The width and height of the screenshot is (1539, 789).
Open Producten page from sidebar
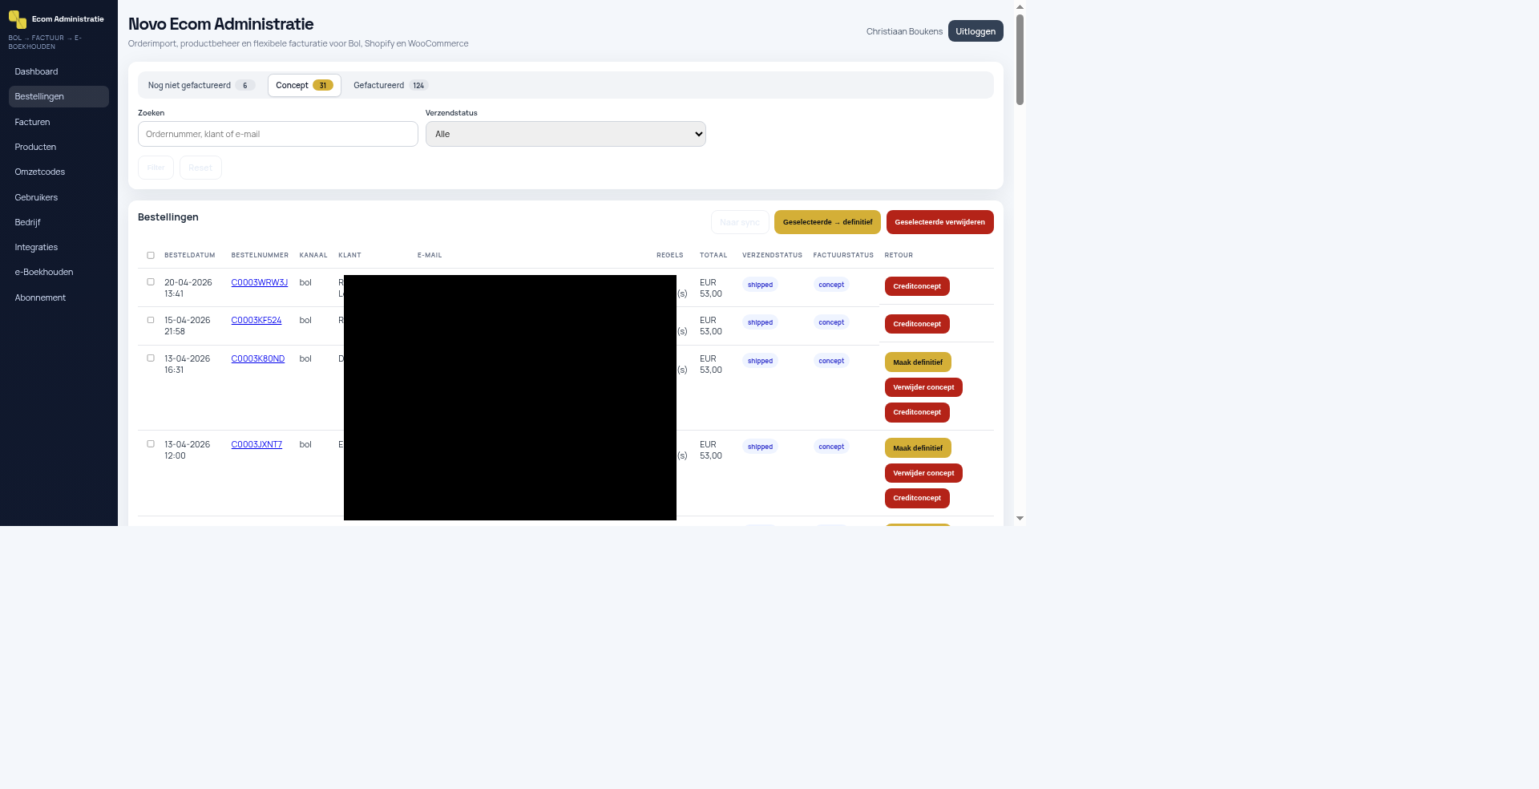(59, 147)
